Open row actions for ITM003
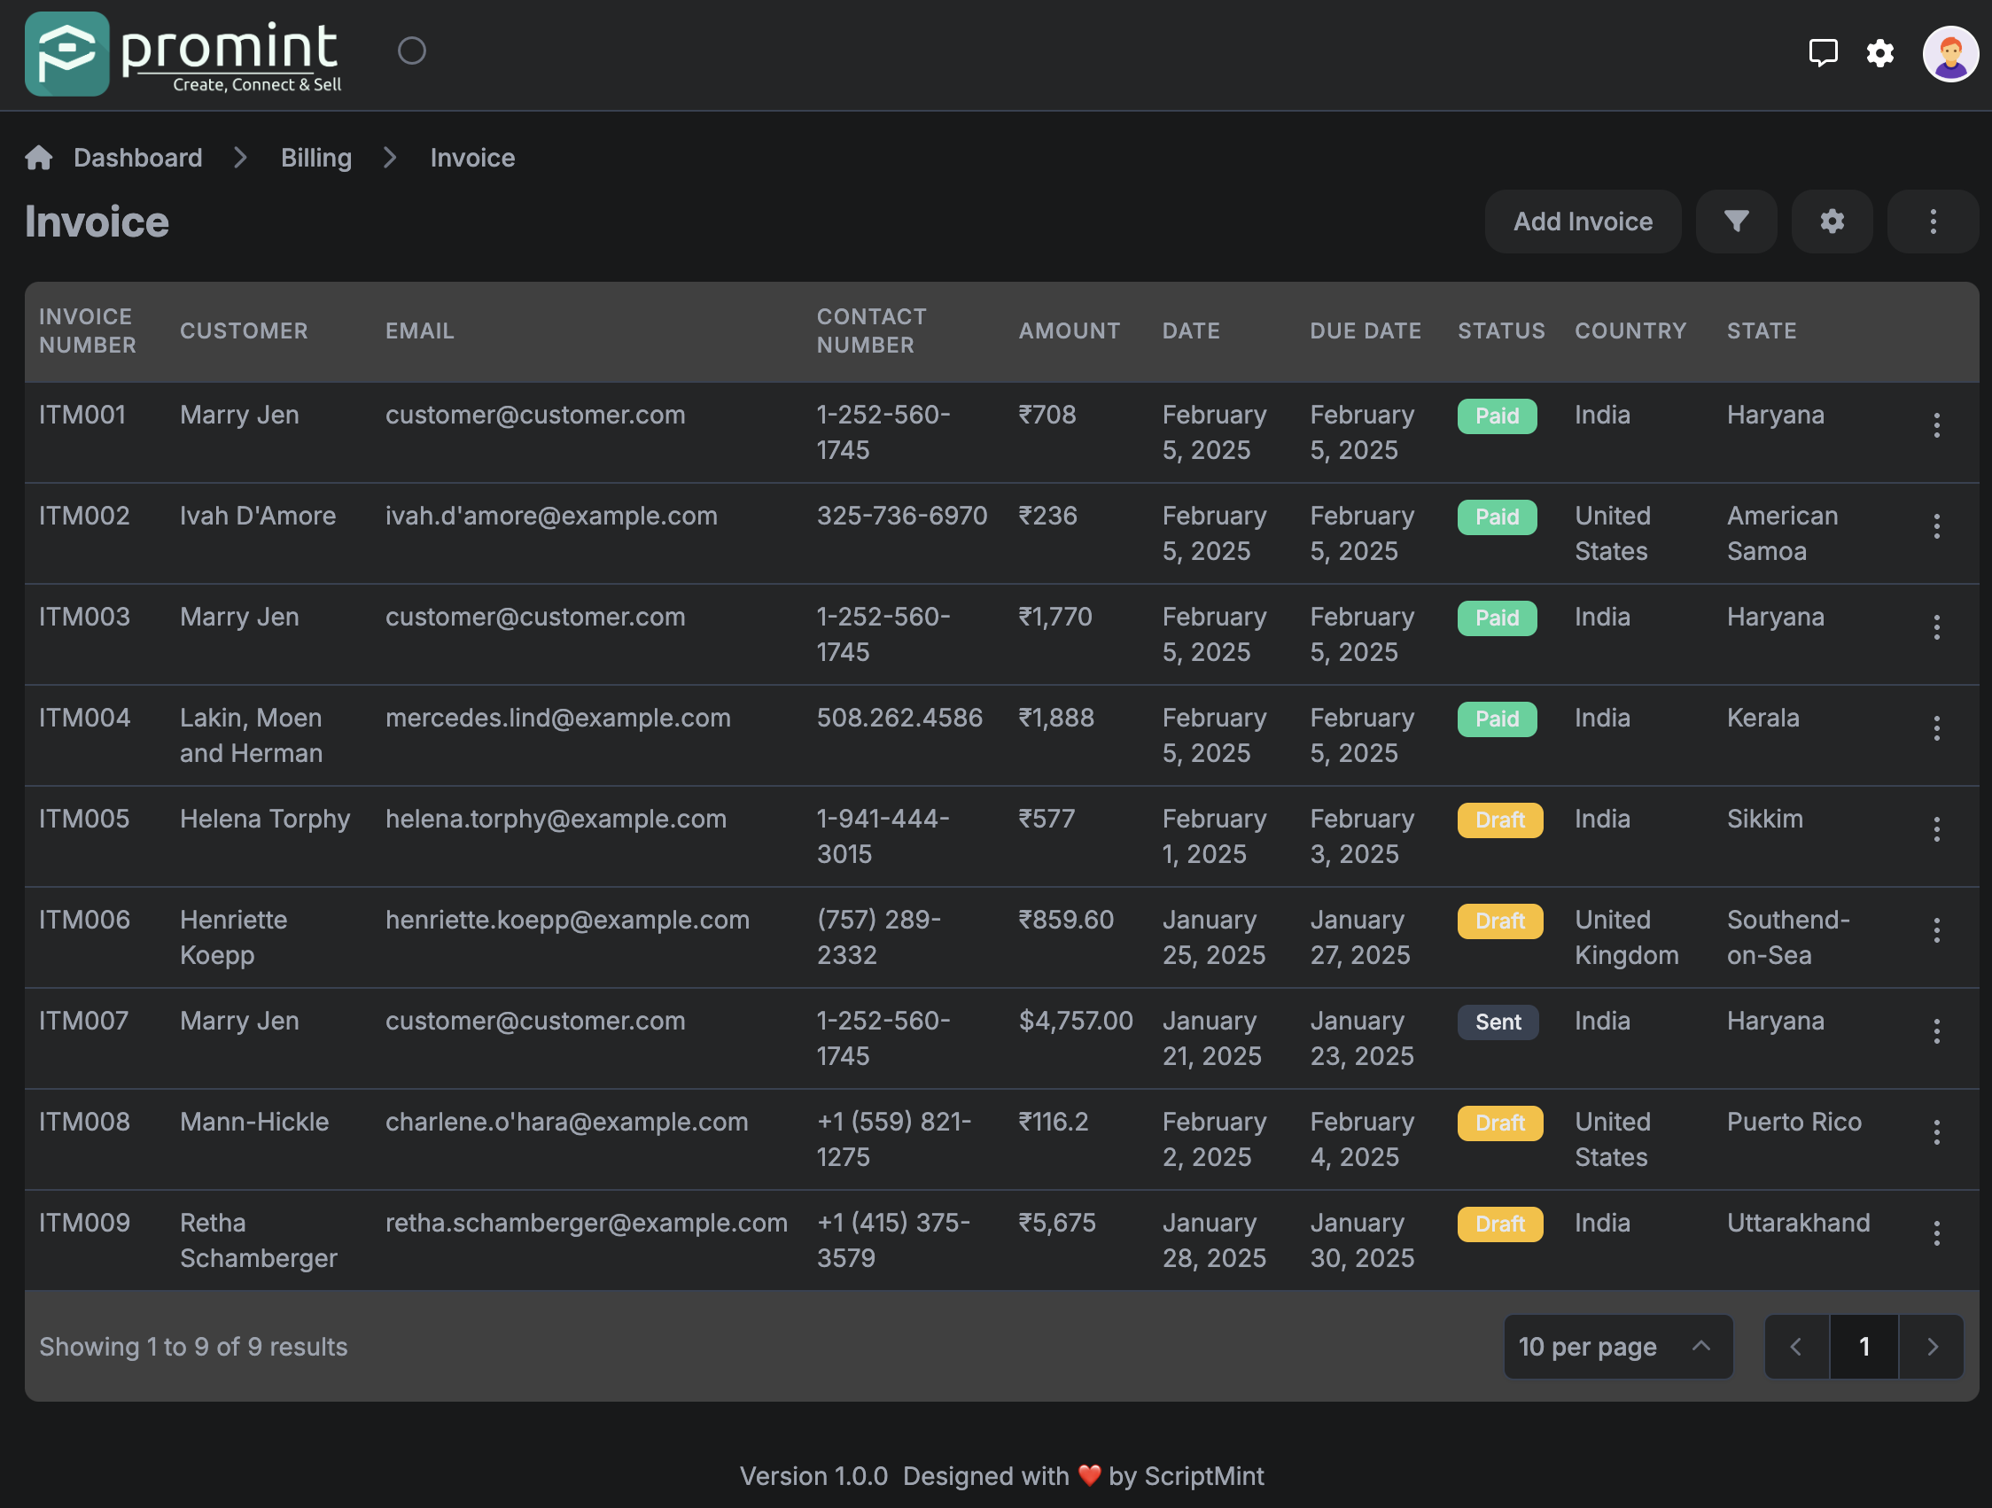 1936,626
